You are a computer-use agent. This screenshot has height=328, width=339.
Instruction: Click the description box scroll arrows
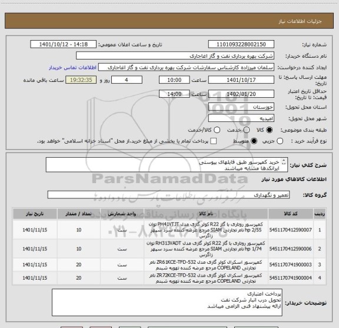tap(284, 162)
